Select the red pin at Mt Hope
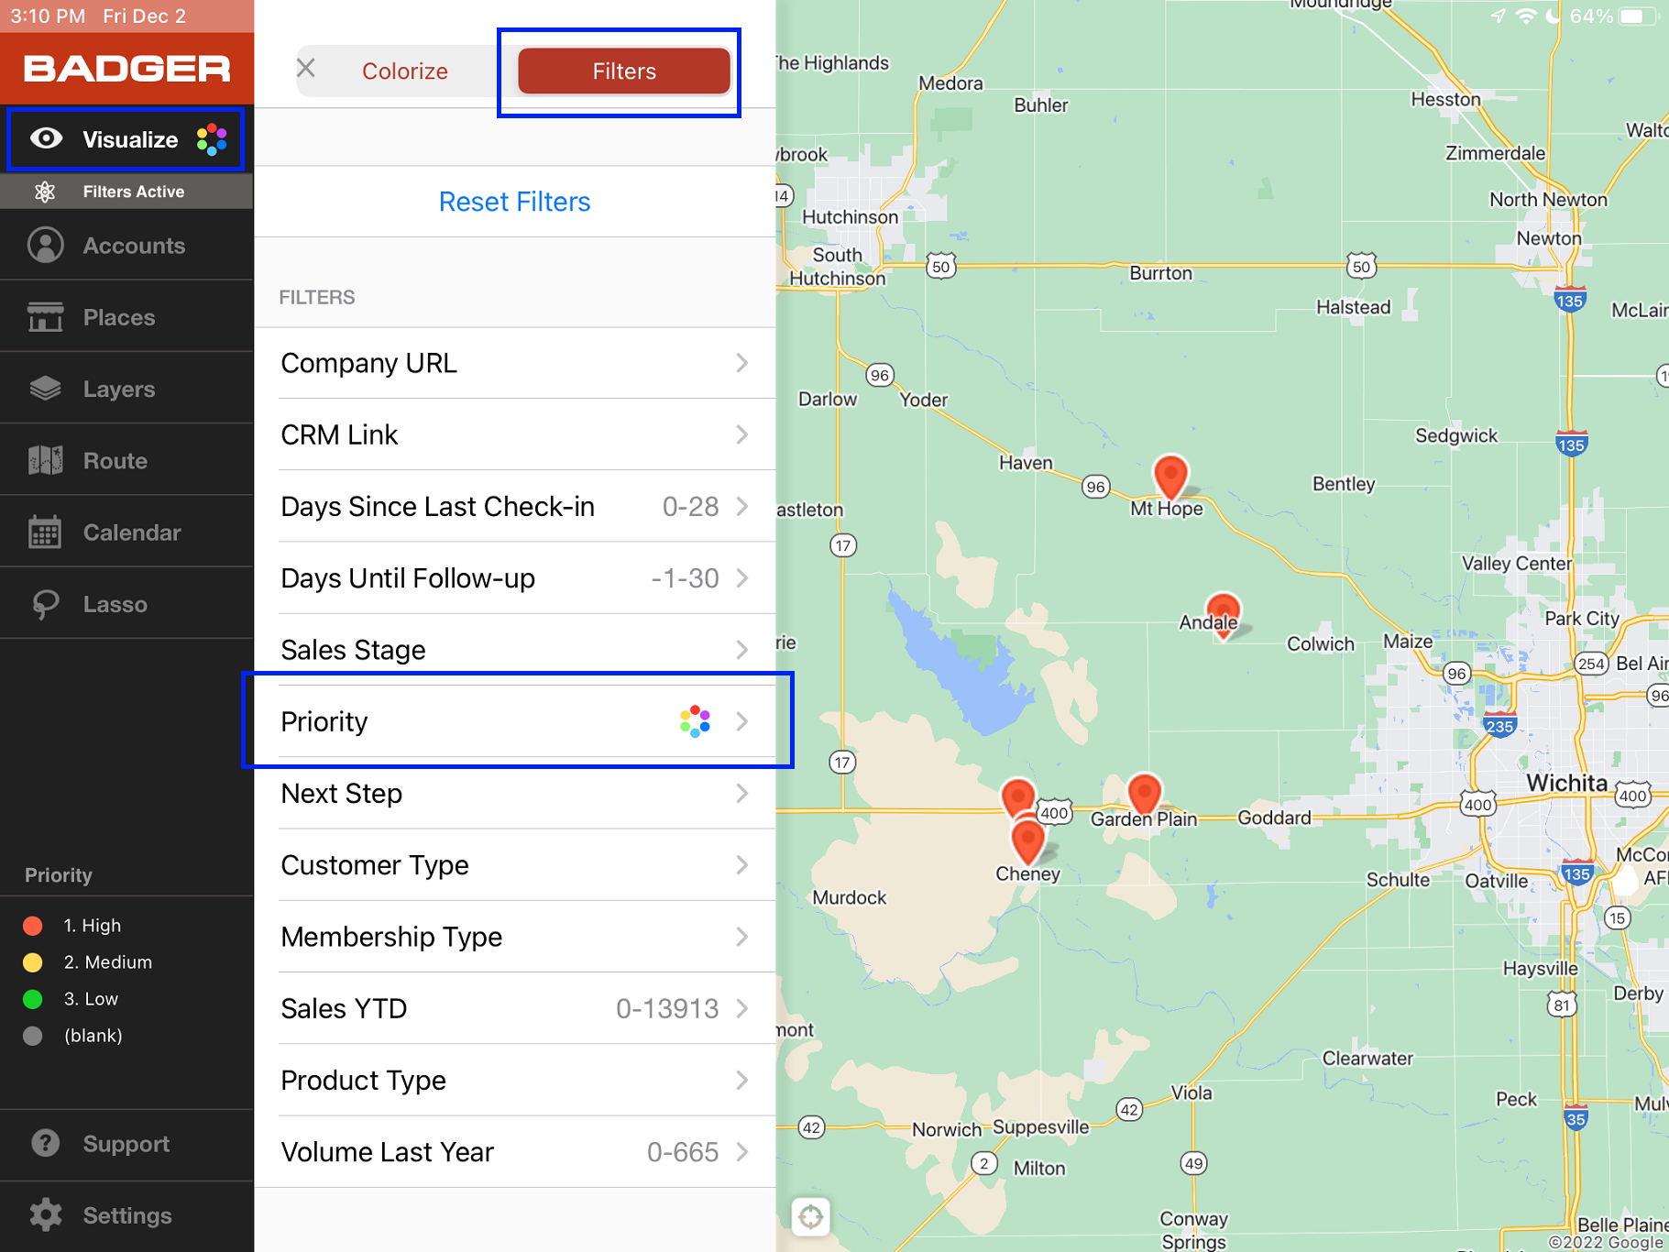Screen dimensions: 1669x1252 click(x=1170, y=477)
